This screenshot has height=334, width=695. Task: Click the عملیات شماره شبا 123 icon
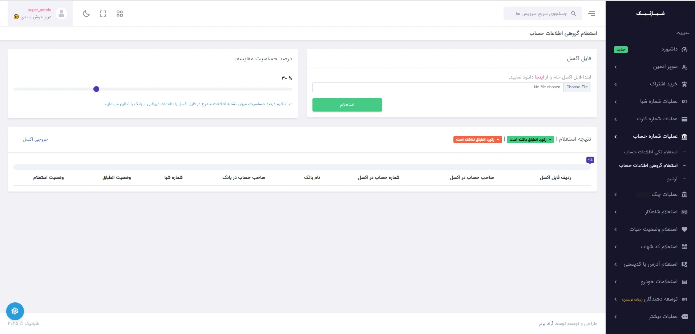click(x=684, y=102)
